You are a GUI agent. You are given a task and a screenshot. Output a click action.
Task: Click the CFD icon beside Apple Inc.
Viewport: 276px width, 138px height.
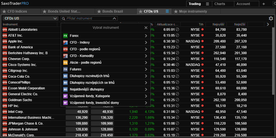pyautogui.click(x=4, y=41)
